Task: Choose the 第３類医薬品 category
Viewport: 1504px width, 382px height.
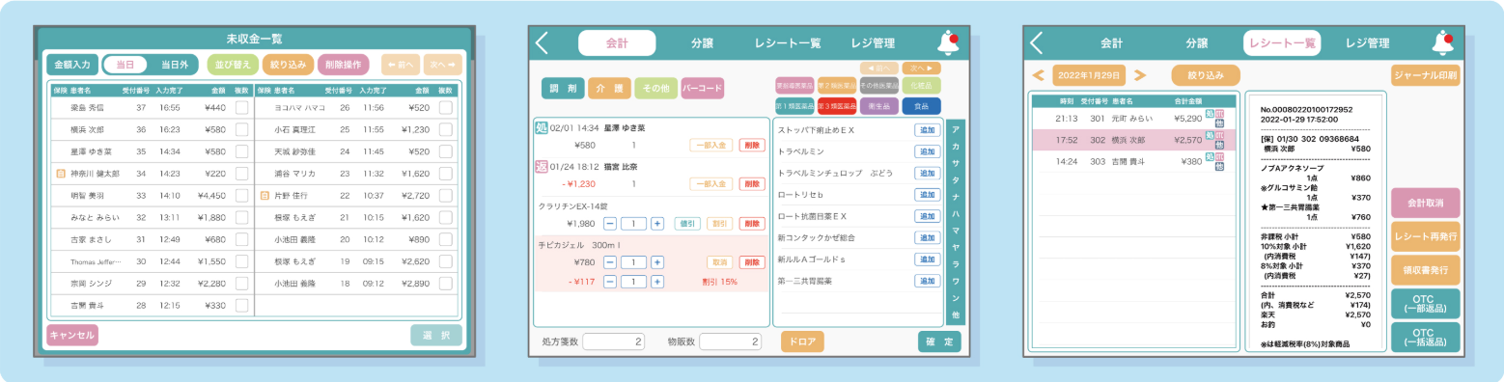Action: click(x=837, y=105)
